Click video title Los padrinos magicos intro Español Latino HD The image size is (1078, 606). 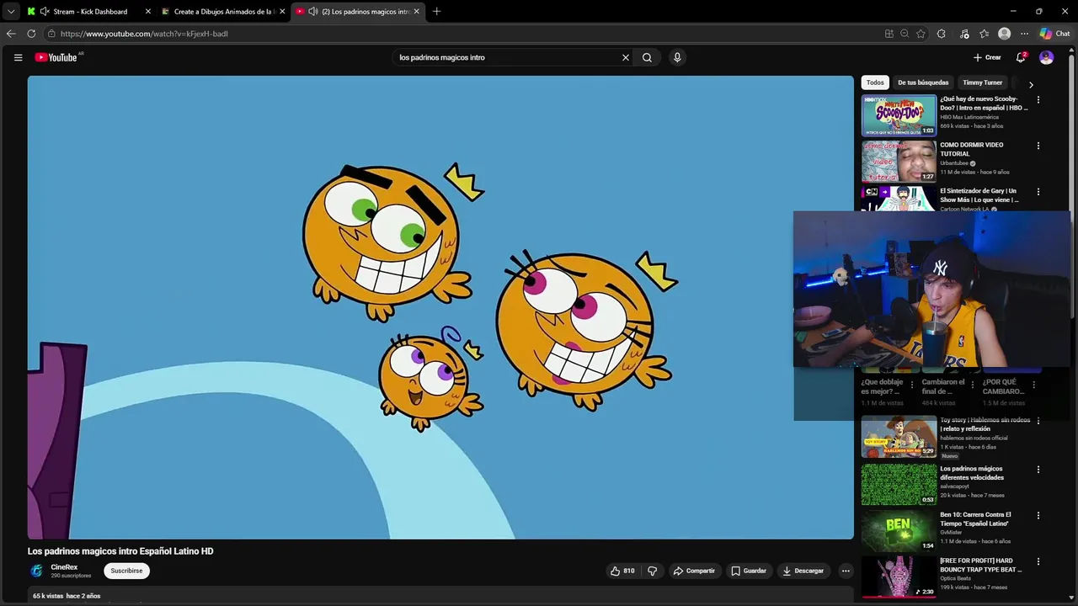coord(120,551)
